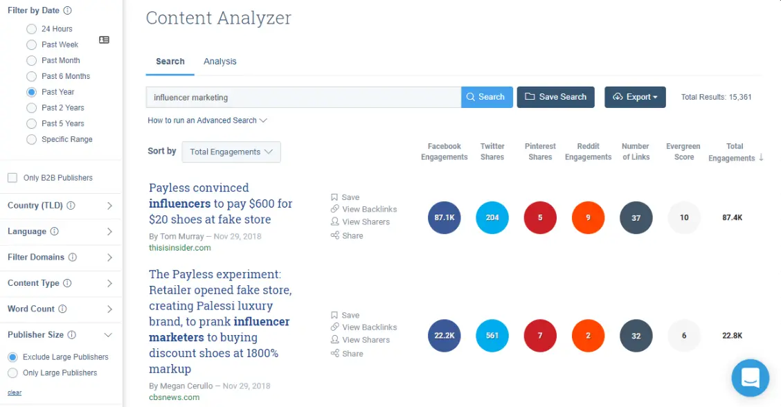Click the Save Search button
Screen dimensions: 781x407
(555, 97)
